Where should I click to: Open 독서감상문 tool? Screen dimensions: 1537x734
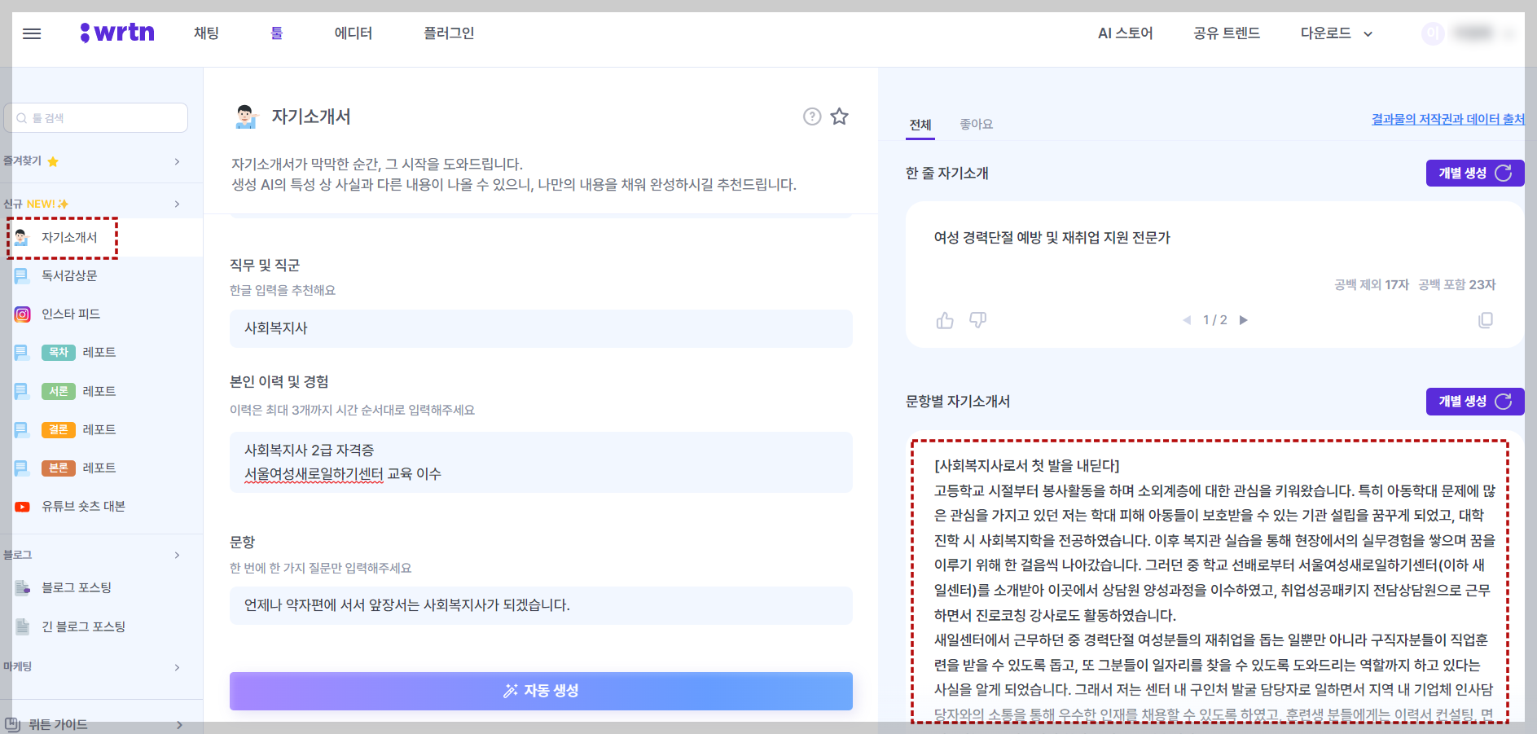69,276
